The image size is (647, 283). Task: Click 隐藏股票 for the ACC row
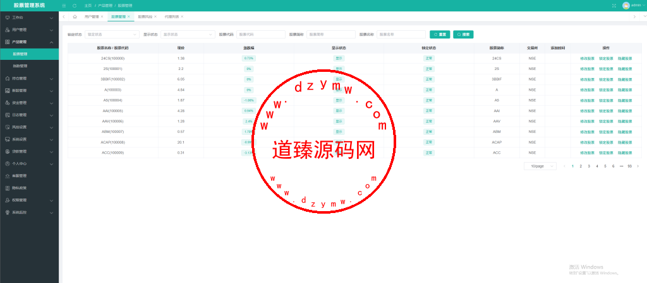[x=625, y=153]
